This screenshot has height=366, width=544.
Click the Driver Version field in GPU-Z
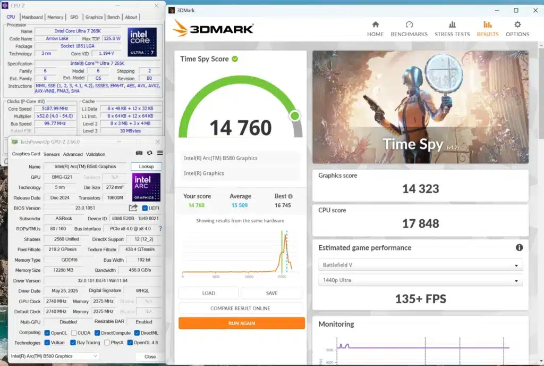(103, 280)
